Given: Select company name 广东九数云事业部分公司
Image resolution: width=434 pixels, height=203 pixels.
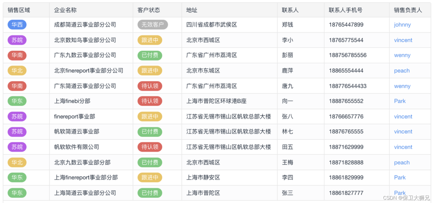Looking at the screenshot, I should 85,55.
